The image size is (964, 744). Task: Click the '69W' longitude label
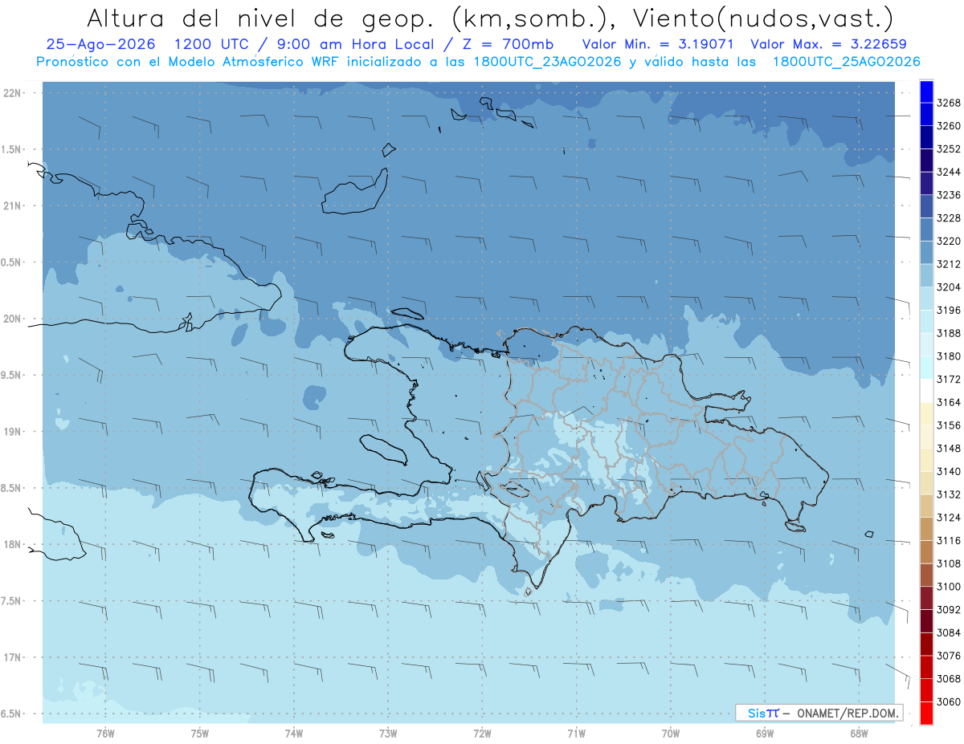pyautogui.click(x=765, y=732)
